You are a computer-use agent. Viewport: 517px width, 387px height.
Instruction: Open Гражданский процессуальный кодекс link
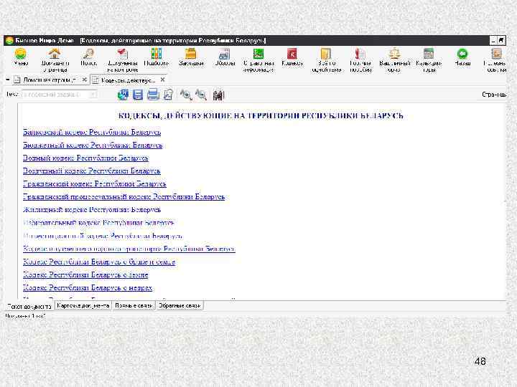[124, 197]
